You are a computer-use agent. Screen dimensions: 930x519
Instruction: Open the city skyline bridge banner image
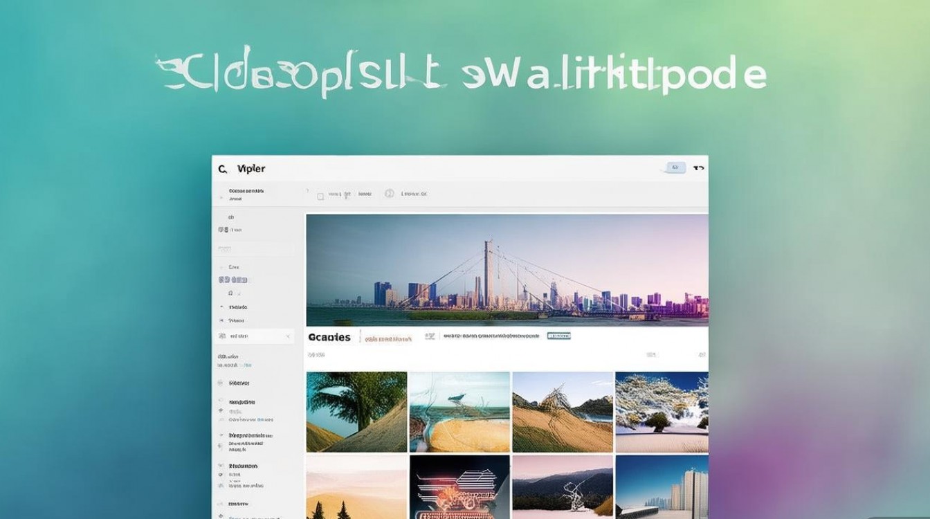pyautogui.click(x=507, y=269)
